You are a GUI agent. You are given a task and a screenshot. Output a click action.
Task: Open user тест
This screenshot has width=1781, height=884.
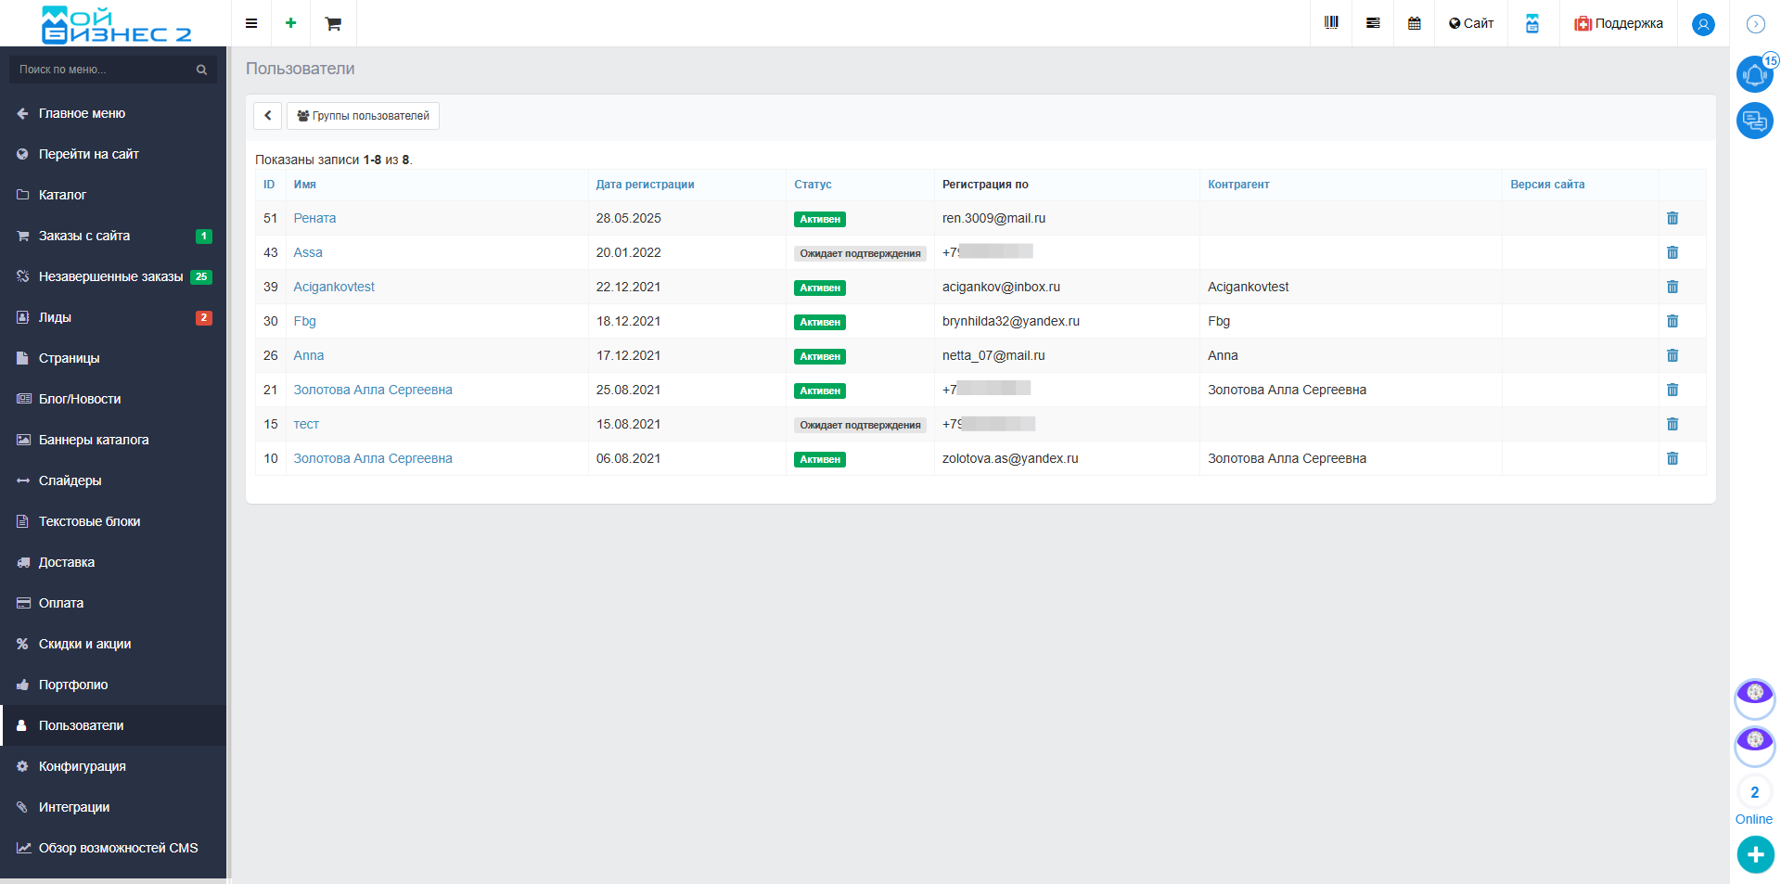[x=306, y=424]
